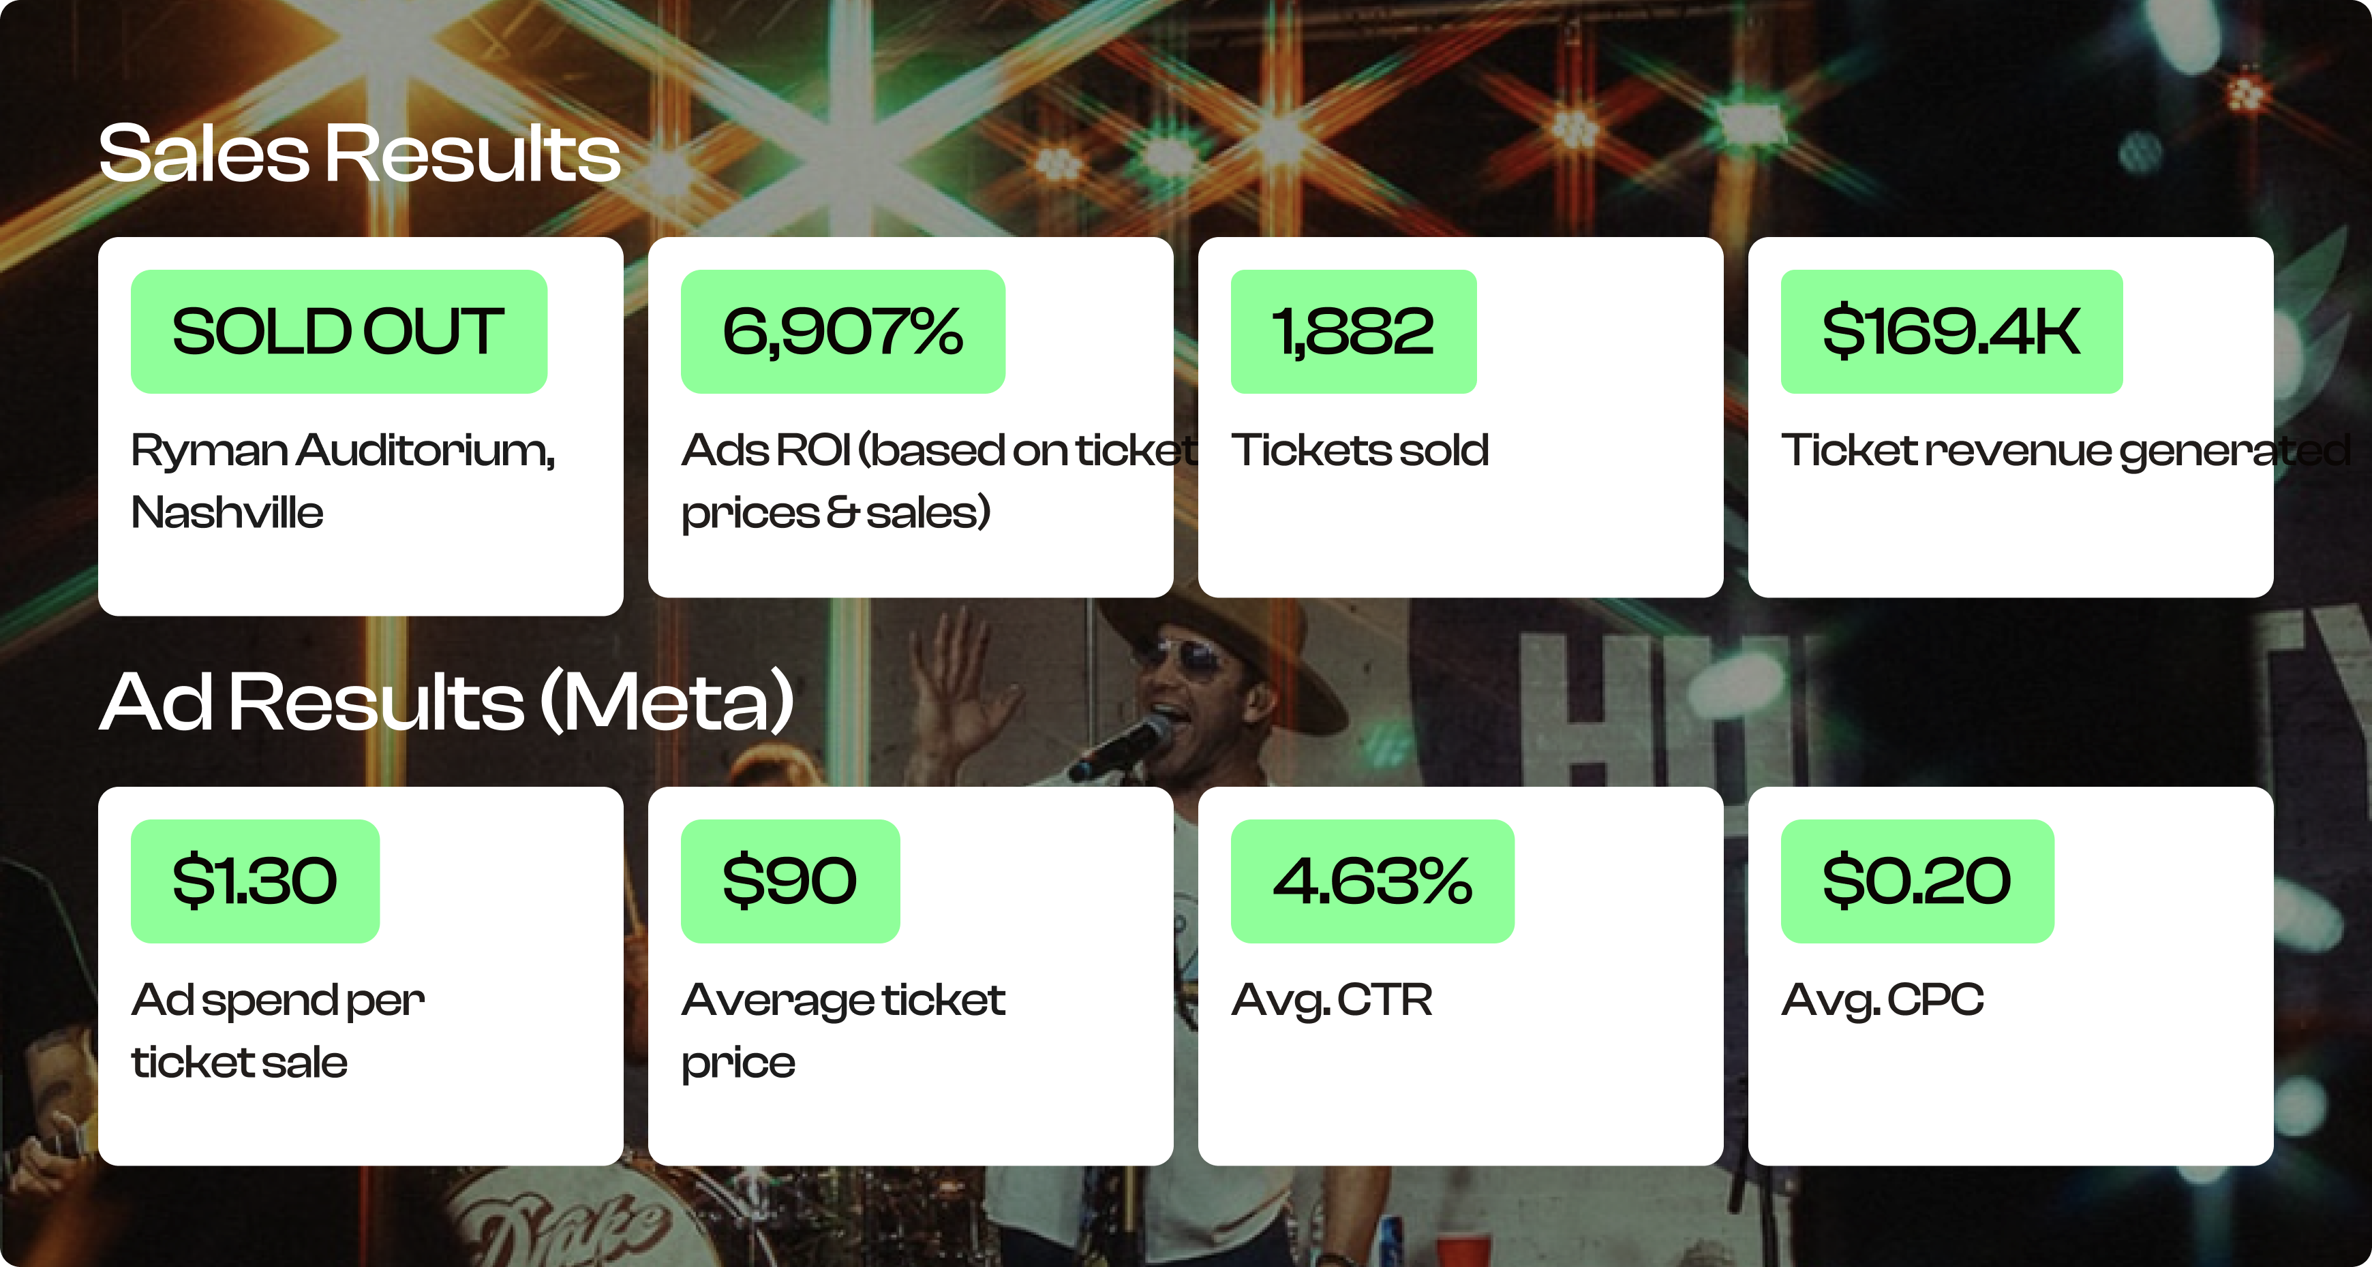Select the $169.4K revenue badge

tap(1951, 331)
